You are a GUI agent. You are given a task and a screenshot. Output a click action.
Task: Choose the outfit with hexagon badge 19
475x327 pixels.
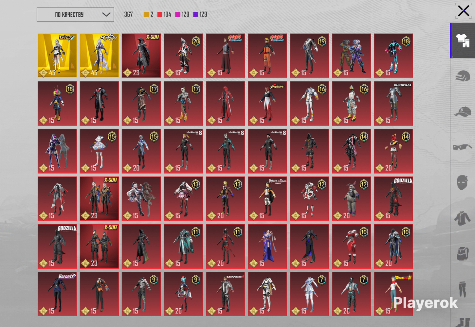(309, 56)
